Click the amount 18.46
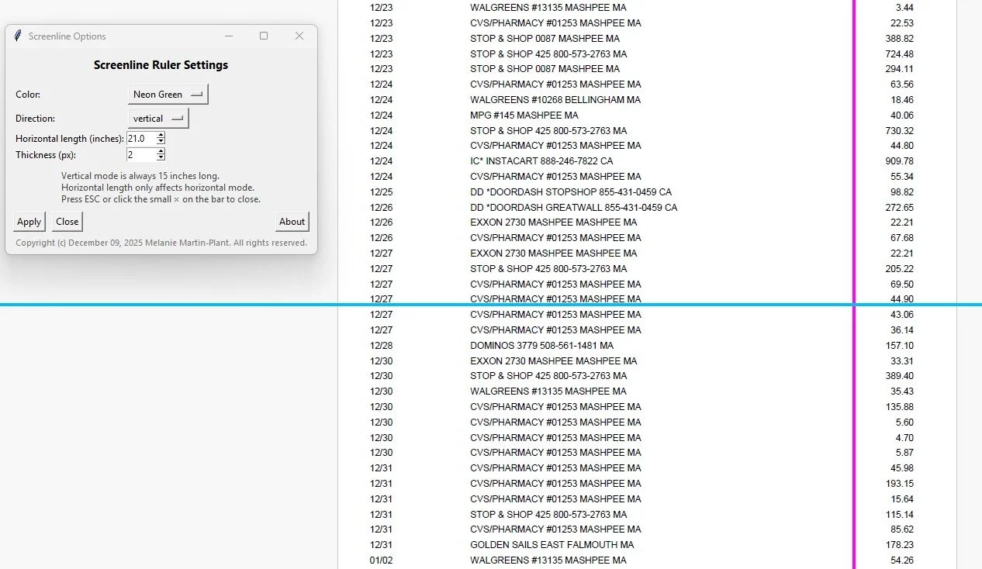 pos(902,100)
